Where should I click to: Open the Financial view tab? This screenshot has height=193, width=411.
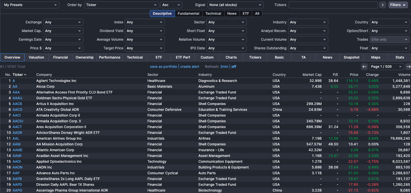pos(60,57)
